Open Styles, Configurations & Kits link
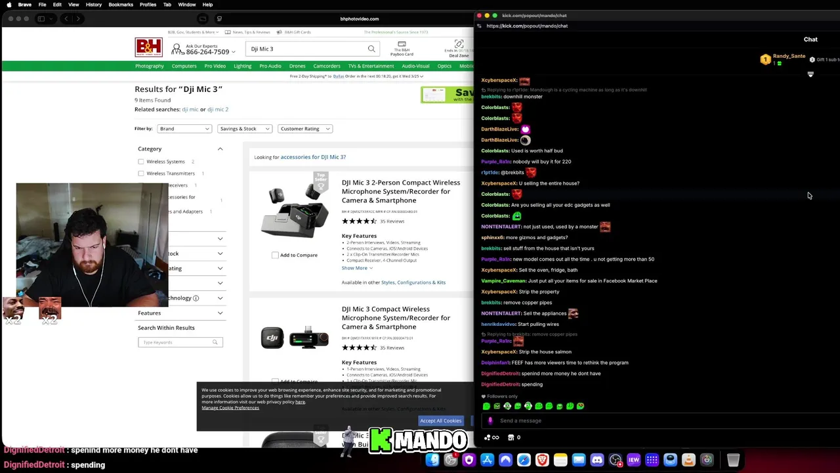Image resolution: width=840 pixels, height=473 pixels. (413, 282)
